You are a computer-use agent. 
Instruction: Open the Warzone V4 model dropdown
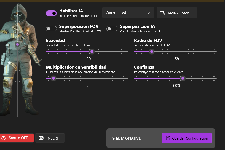(x=128, y=13)
